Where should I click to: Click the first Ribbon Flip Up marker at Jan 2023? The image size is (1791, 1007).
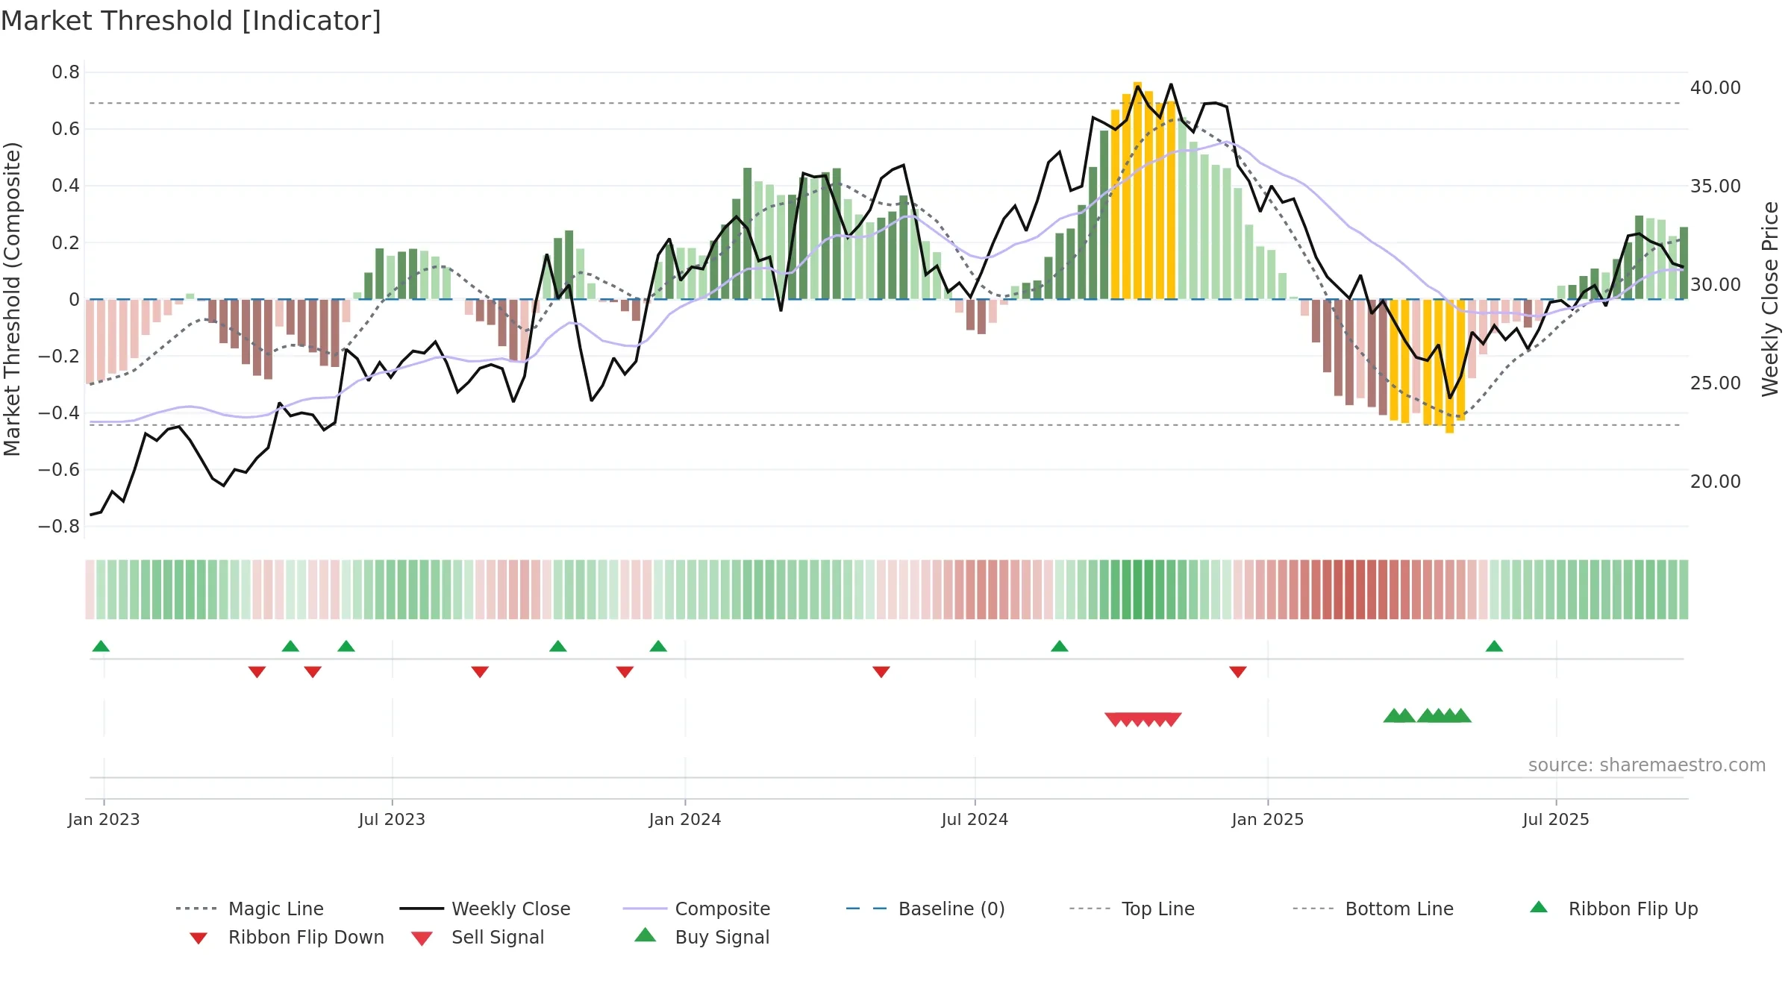point(101,646)
